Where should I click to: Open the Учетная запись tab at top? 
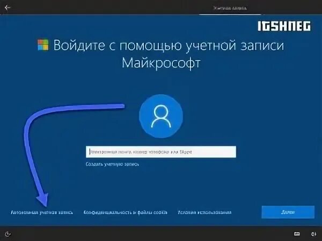pyautogui.click(x=230, y=8)
